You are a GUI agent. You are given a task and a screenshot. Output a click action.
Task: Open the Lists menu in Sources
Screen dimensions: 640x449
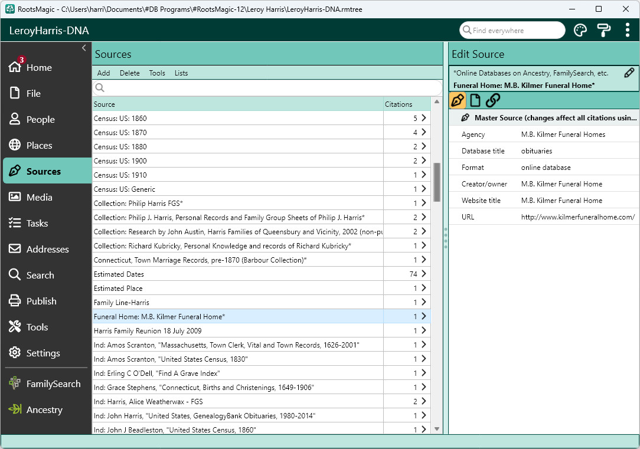pyautogui.click(x=181, y=73)
